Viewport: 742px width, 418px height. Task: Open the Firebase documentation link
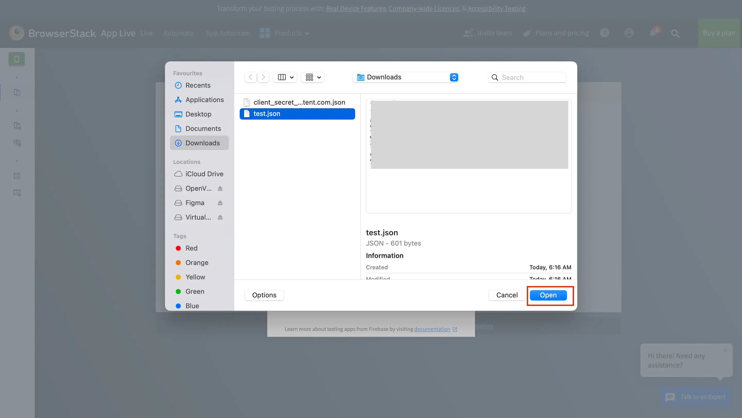[432, 329]
